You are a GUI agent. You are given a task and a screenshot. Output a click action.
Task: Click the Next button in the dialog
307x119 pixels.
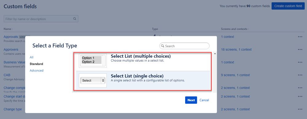coord(191,100)
